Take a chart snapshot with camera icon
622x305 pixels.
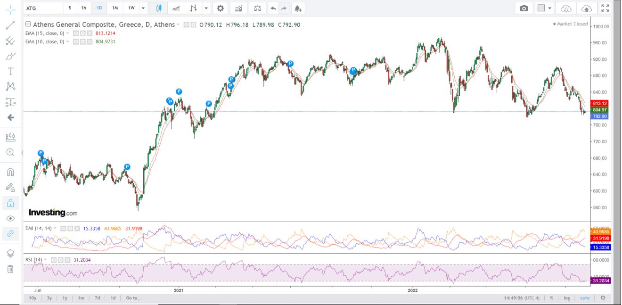click(x=524, y=8)
